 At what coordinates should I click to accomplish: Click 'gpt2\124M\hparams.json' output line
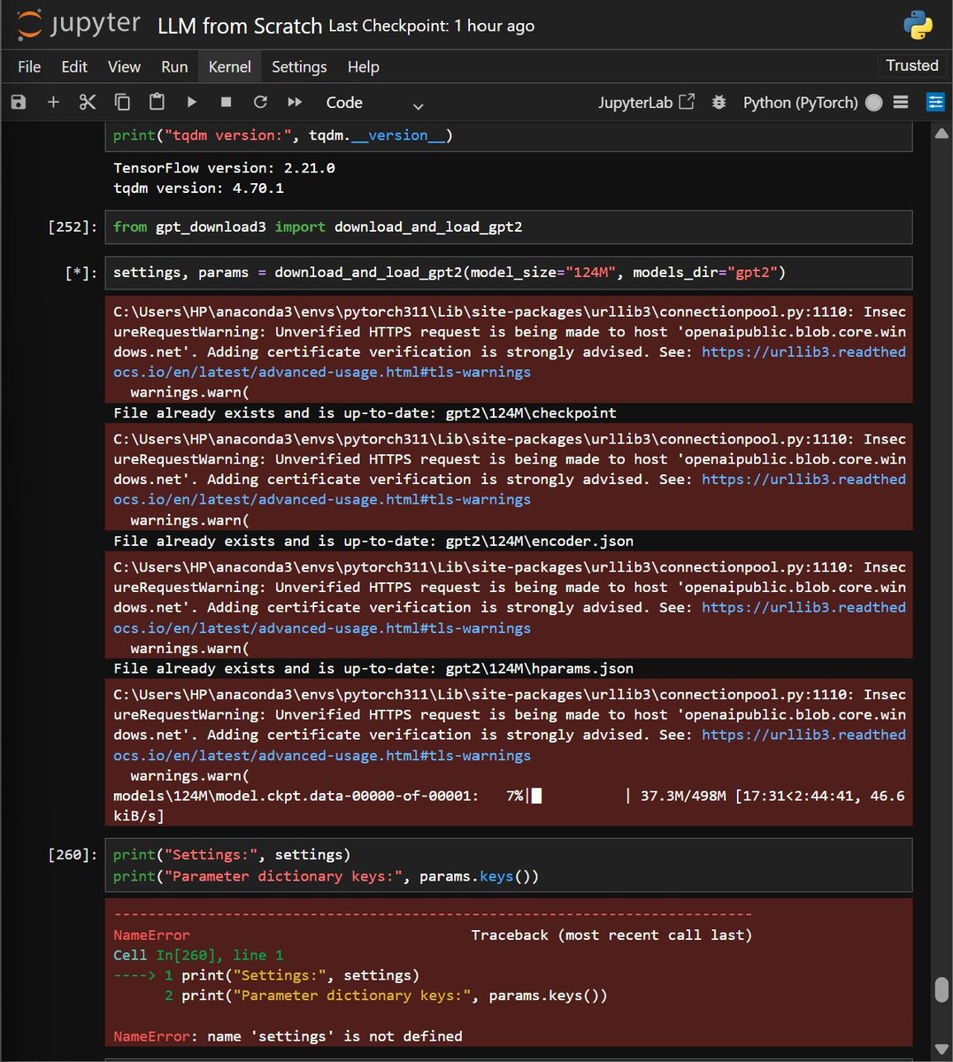[x=373, y=669]
